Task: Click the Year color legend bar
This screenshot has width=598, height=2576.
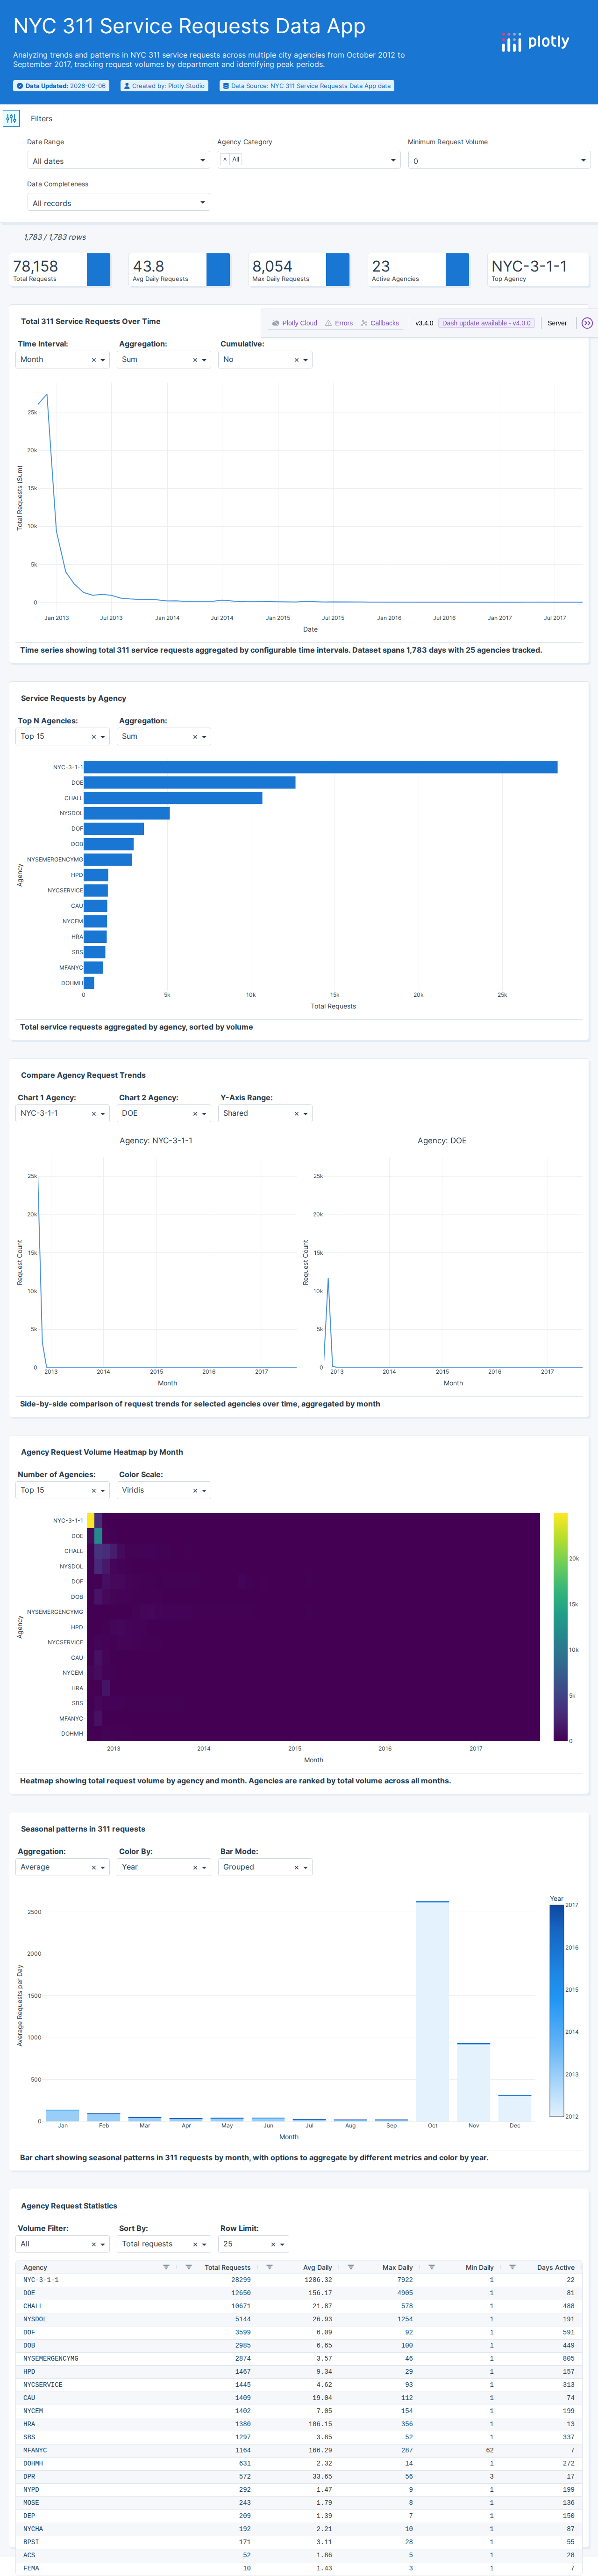Action: tap(556, 2011)
